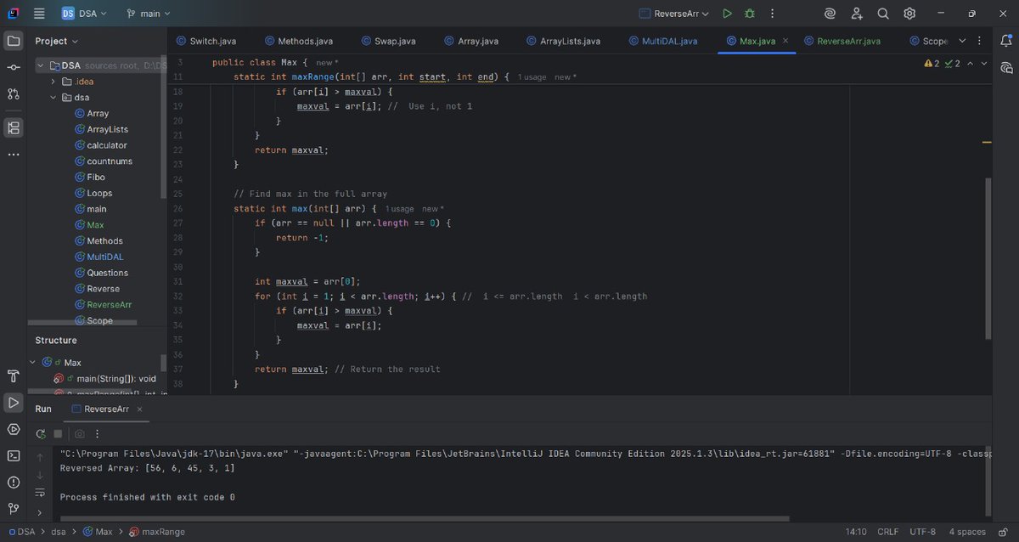The image size is (1019, 542).
Task: Click '4 spaces' indent setting
Action: tap(967, 532)
